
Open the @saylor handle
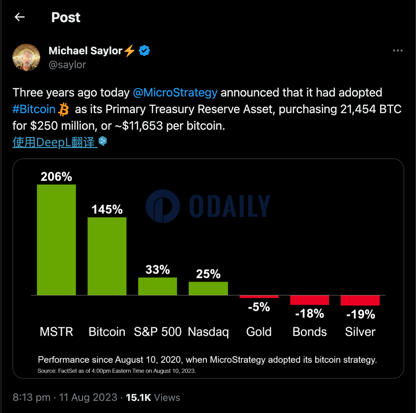coord(67,65)
